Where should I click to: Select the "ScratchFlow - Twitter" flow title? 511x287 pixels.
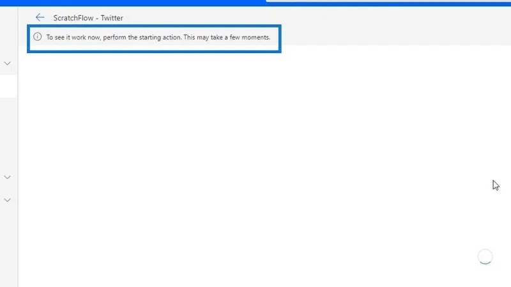click(88, 18)
